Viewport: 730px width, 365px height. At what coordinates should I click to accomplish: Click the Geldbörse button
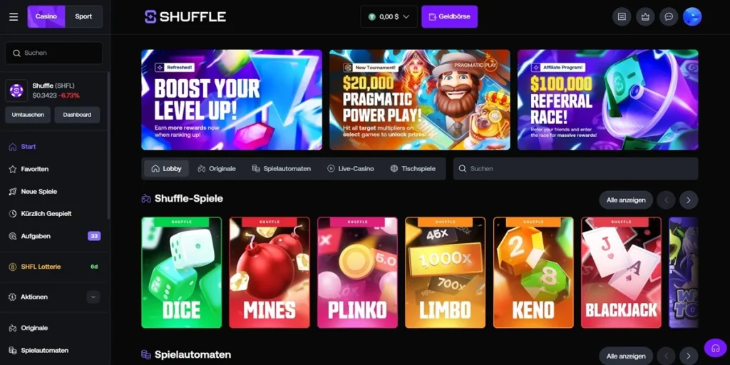(x=449, y=17)
